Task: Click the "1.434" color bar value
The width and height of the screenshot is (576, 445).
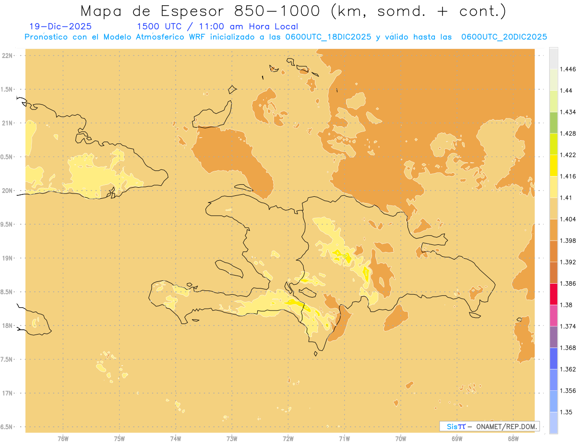Action: tap(568, 112)
